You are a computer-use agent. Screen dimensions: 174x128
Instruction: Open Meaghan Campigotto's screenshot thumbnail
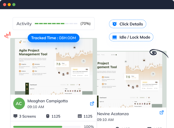(54, 66)
